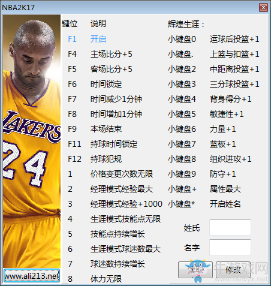
Task: Select the F1 hotkey label
Action: (72, 39)
